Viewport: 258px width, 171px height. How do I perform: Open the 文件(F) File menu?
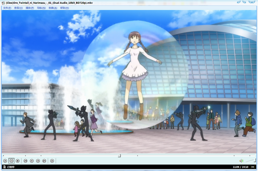click(7, 8)
